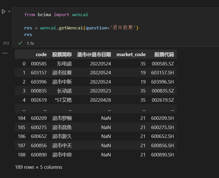The image size is (219, 178).
Task: Click row index 188
Action: 22,155
